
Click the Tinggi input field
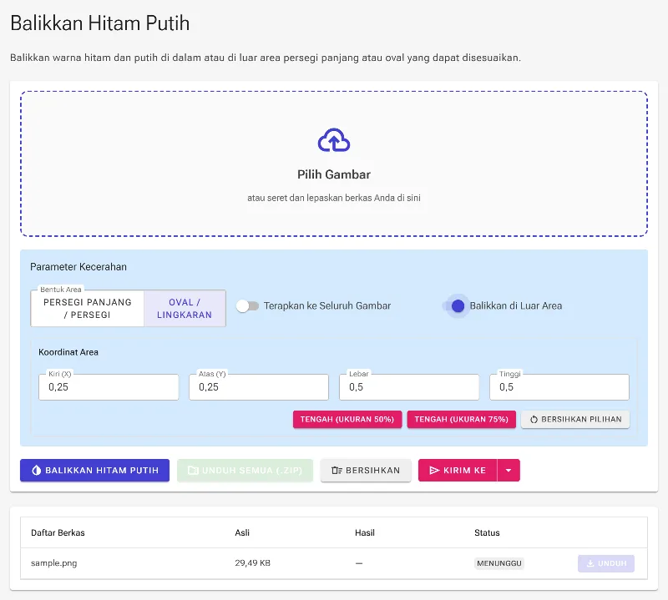[559, 387]
